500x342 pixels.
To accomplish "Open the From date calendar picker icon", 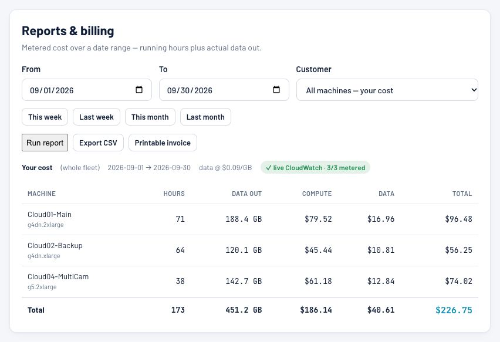I will (139, 90).
